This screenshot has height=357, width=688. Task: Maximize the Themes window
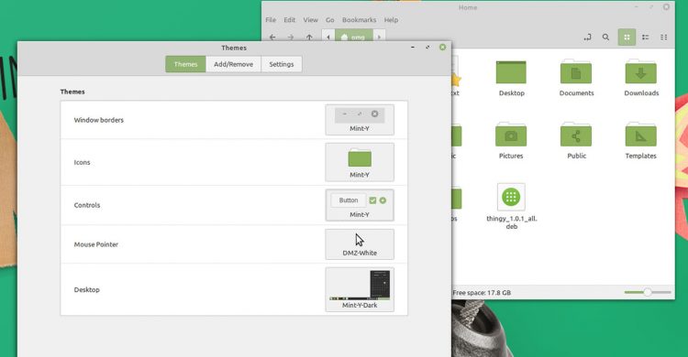[x=427, y=47]
